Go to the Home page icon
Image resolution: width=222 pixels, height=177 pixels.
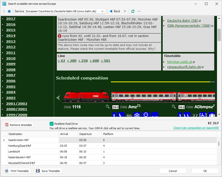(x=9, y=11)
